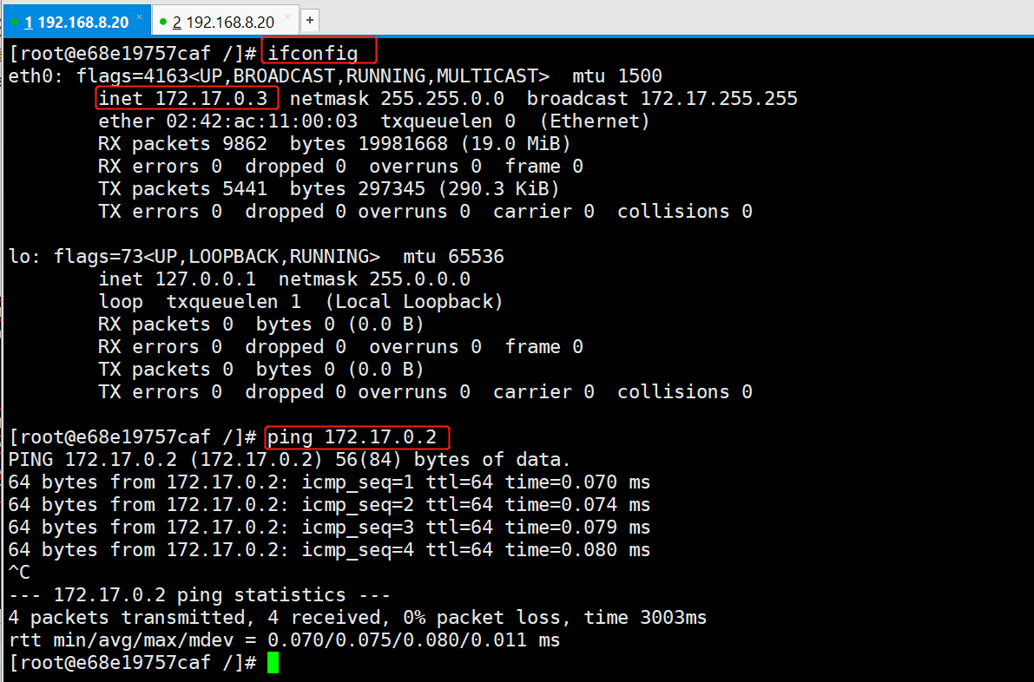Click the ^C interrupt marker
Screen dimensions: 1034x682
[19, 572]
